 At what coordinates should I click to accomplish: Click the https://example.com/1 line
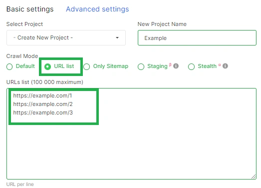[42, 95]
